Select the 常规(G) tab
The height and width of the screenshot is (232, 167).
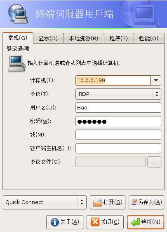(18, 38)
